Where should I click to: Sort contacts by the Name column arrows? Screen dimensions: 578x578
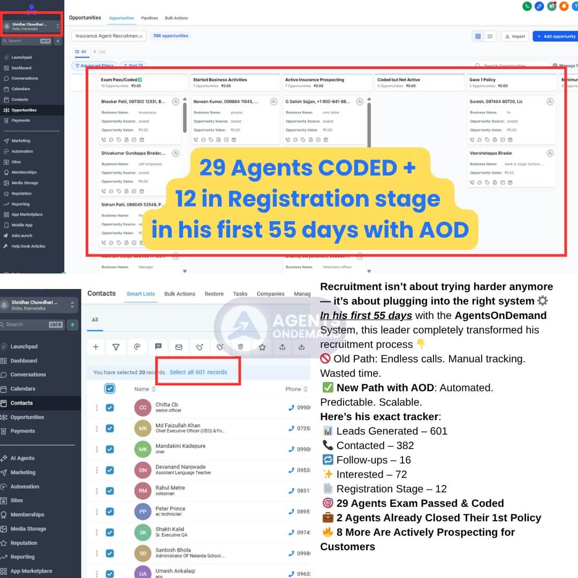(154, 389)
